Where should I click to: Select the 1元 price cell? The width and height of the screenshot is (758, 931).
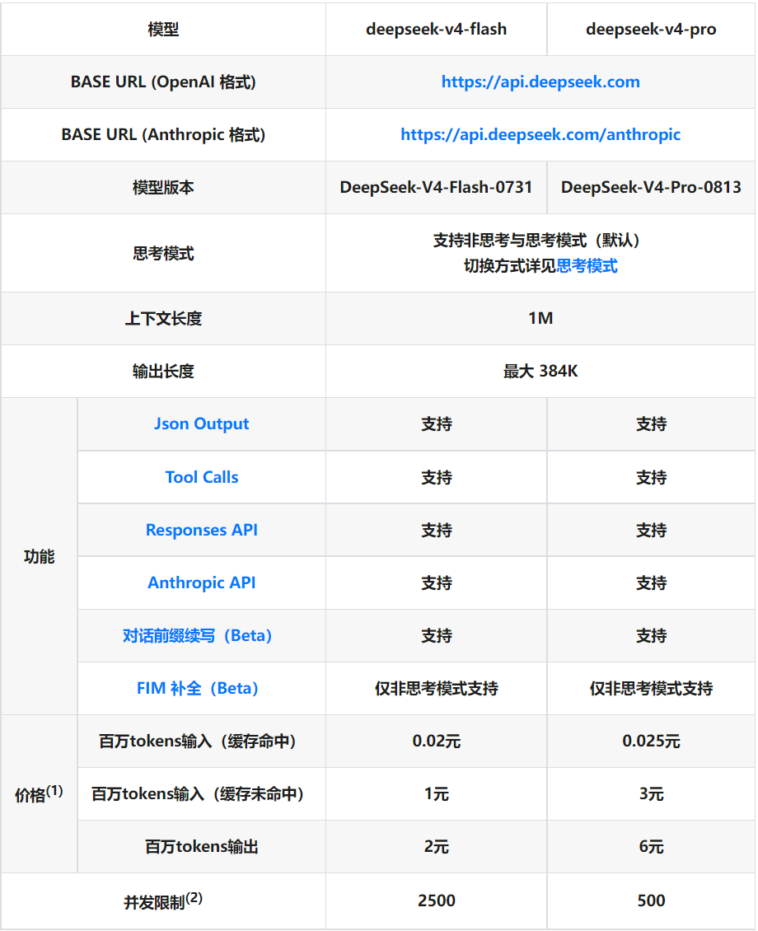437,794
